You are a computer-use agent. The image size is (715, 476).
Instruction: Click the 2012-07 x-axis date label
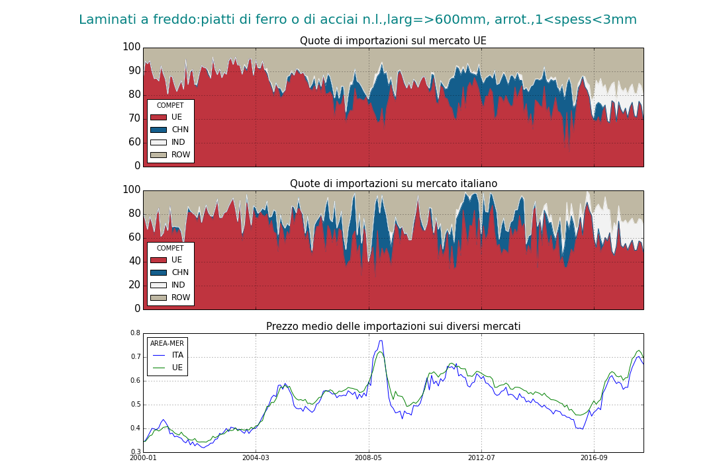click(481, 457)
